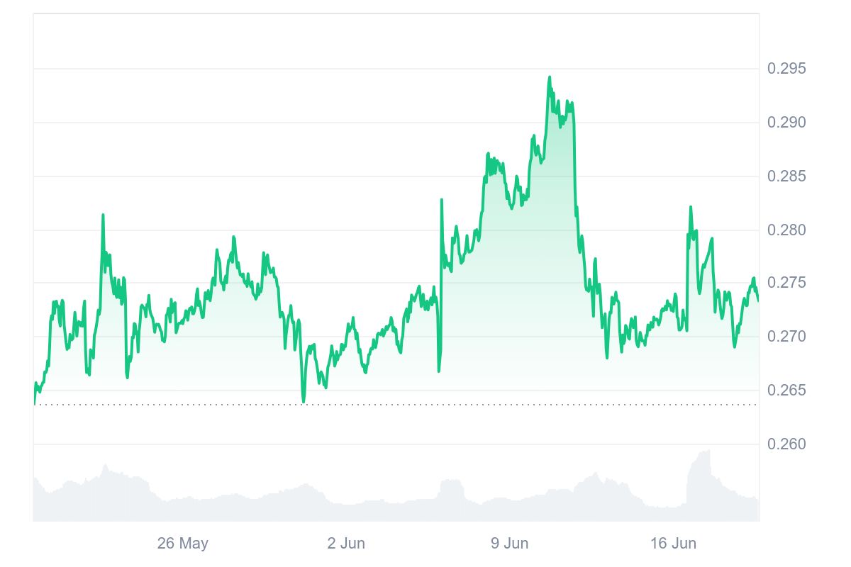Viewport: 851px width, 567px height.
Task: Click the dotted baseline reference line
Action: tap(396, 405)
